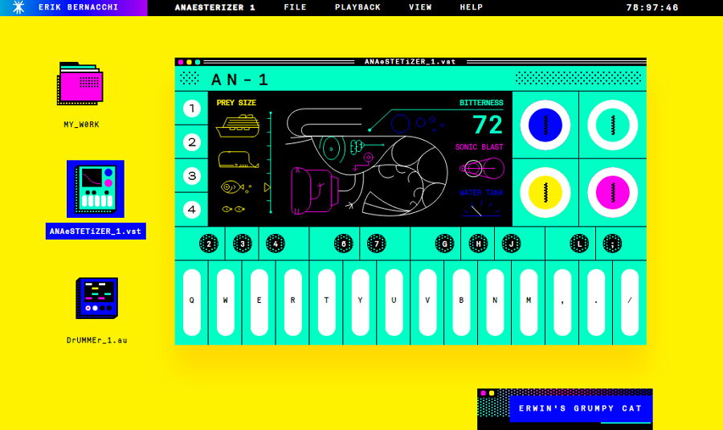This screenshot has height=430, width=723.
Task: Play the white period key
Action: click(596, 302)
